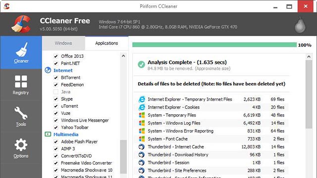This screenshot has height=178, width=317.
Task: Disable the ConvertXToDVD checkbox
Action: click(x=56, y=156)
